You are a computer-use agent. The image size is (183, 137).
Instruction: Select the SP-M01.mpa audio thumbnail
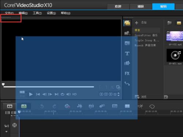[175, 55]
